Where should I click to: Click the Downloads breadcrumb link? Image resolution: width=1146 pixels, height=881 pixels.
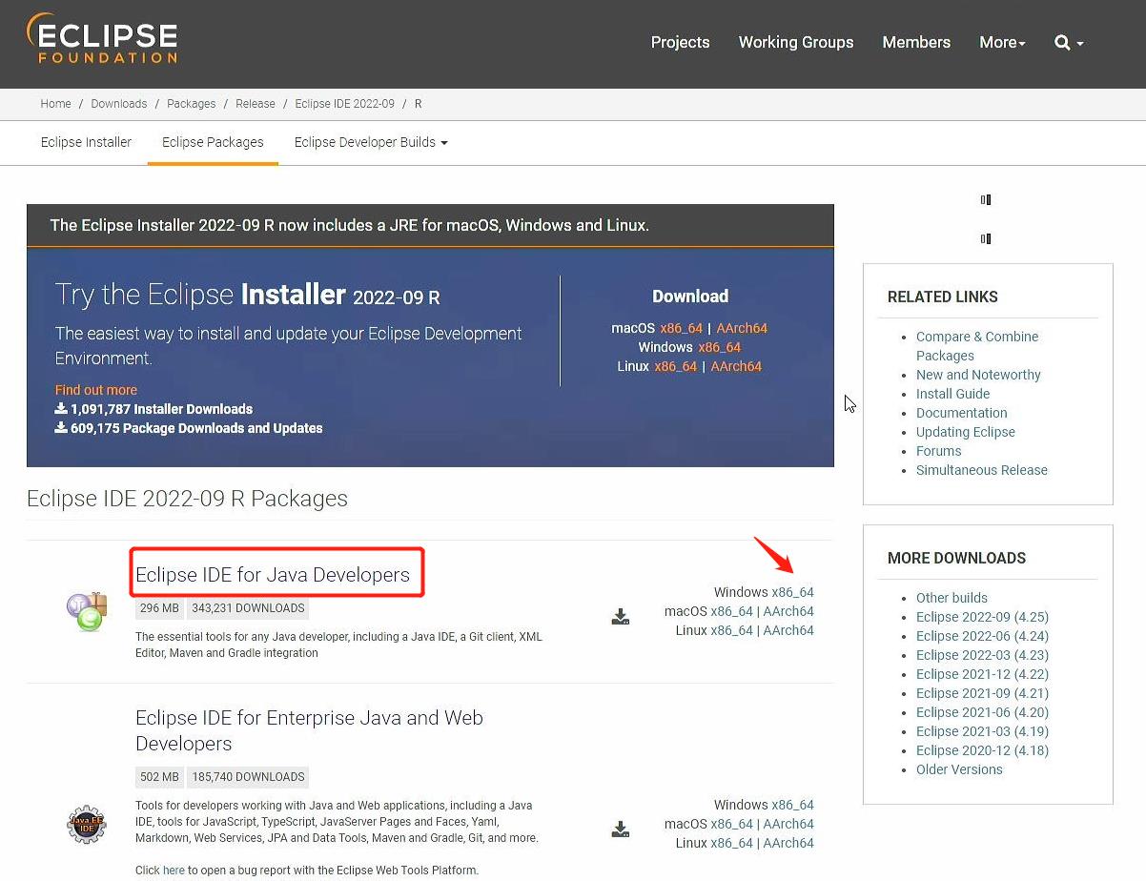[x=118, y=104]
